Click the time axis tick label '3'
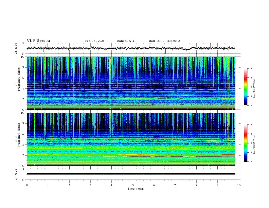Viewport: 269px width, 208px height. coord(90,185)
